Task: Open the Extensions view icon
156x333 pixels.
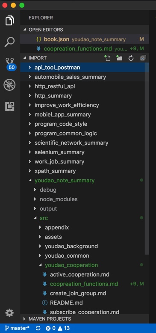Action: [10, 107]
